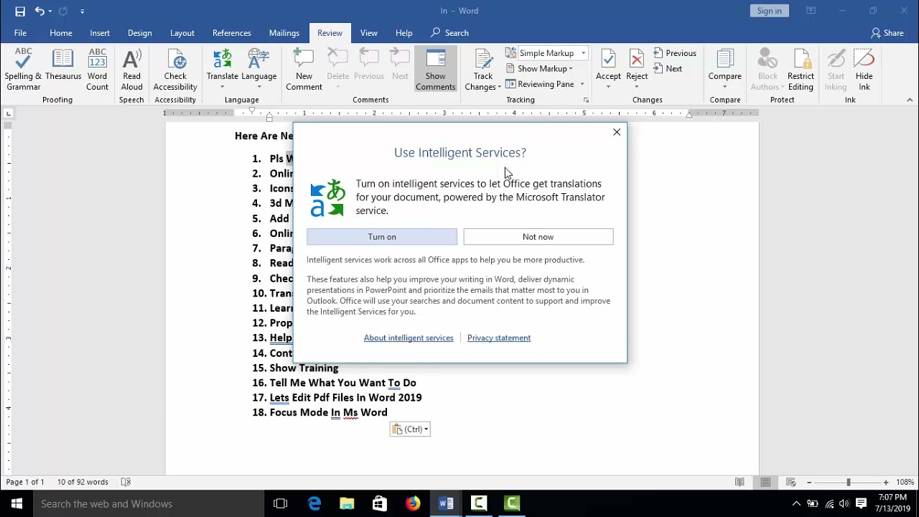The image size is (919, 517).
Task: Click the 108% zoom level
Action: coord(905,483)
